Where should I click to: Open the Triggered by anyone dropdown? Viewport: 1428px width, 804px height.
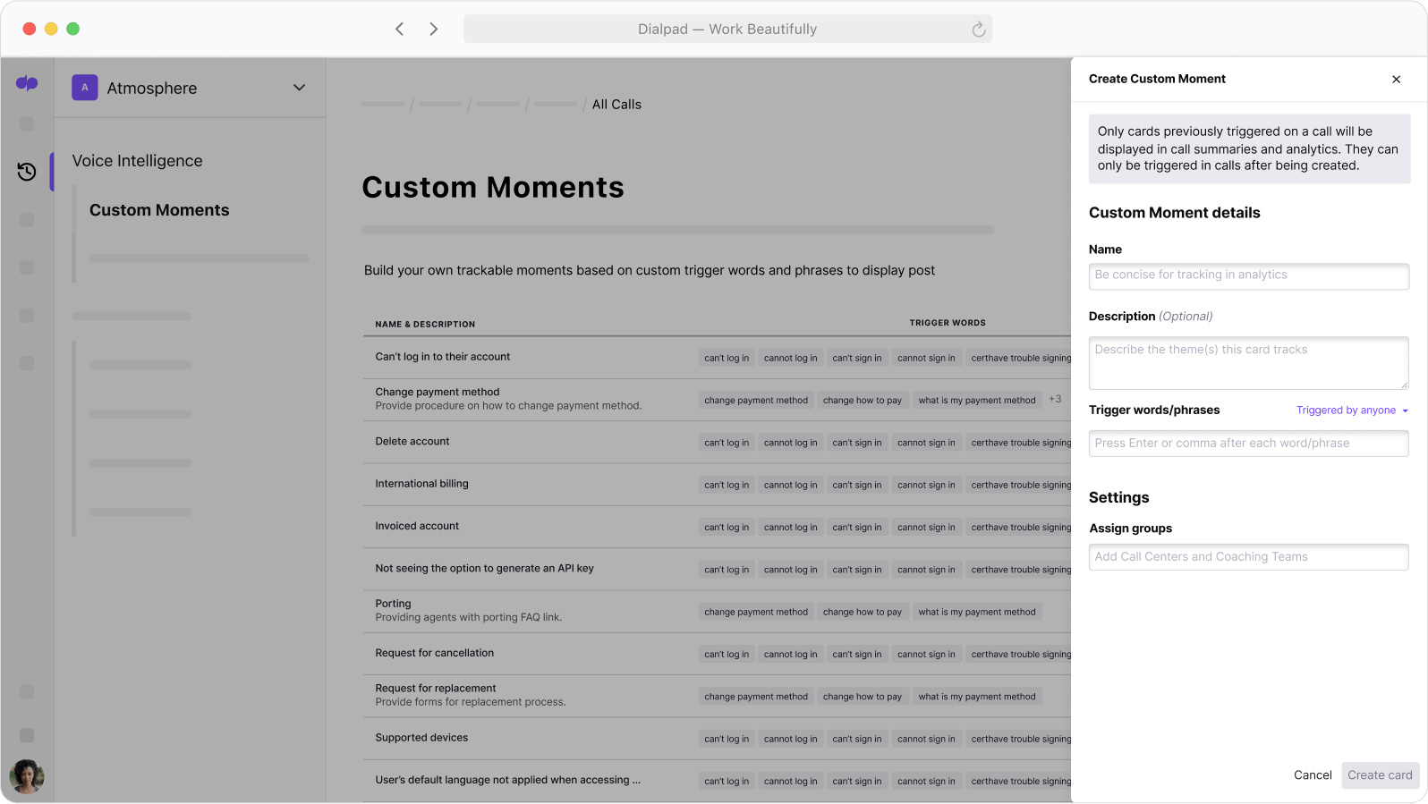click(1352, 410)
